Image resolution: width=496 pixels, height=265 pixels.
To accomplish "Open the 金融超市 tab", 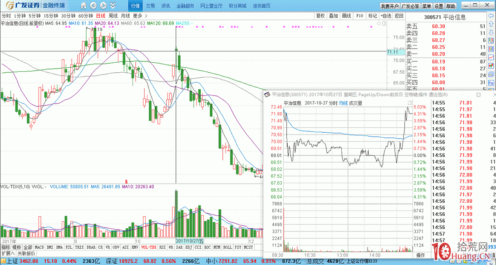I will pyautogui.click(x=185, y=6).
